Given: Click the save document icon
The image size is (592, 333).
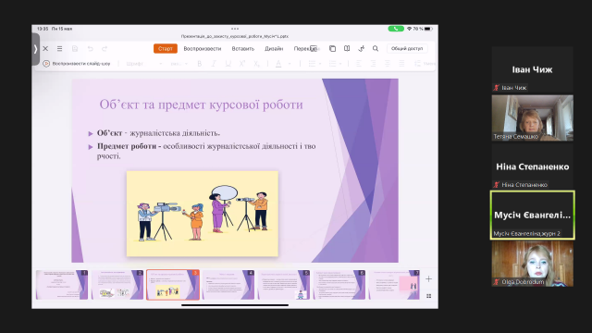Looking at the screenshot, I should point(75,49).
